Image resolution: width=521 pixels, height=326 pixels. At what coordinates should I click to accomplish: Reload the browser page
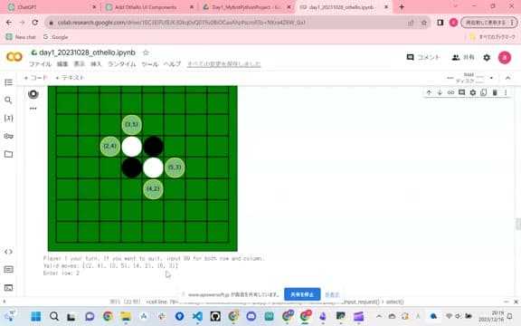coord(35,23)
